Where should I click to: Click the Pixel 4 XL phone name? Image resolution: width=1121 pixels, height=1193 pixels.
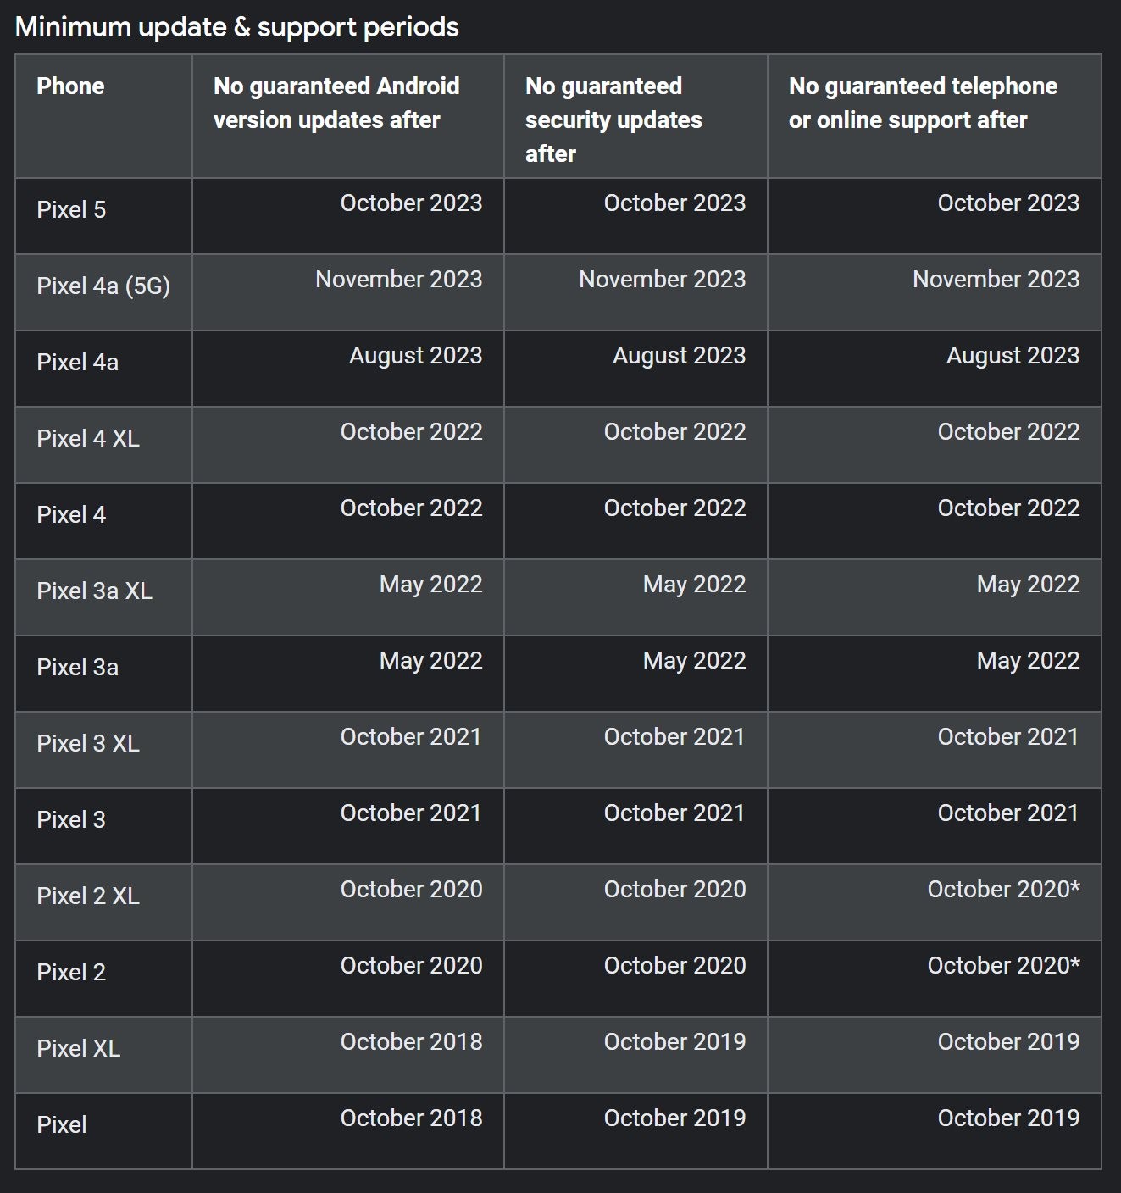pos(88,439)
